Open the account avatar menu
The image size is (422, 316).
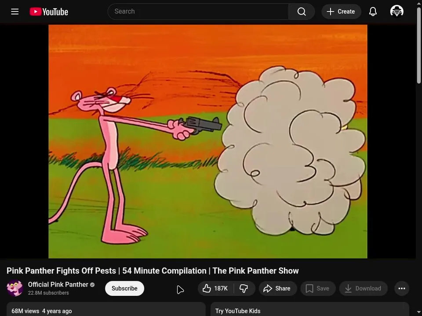[x=397, y=11]
